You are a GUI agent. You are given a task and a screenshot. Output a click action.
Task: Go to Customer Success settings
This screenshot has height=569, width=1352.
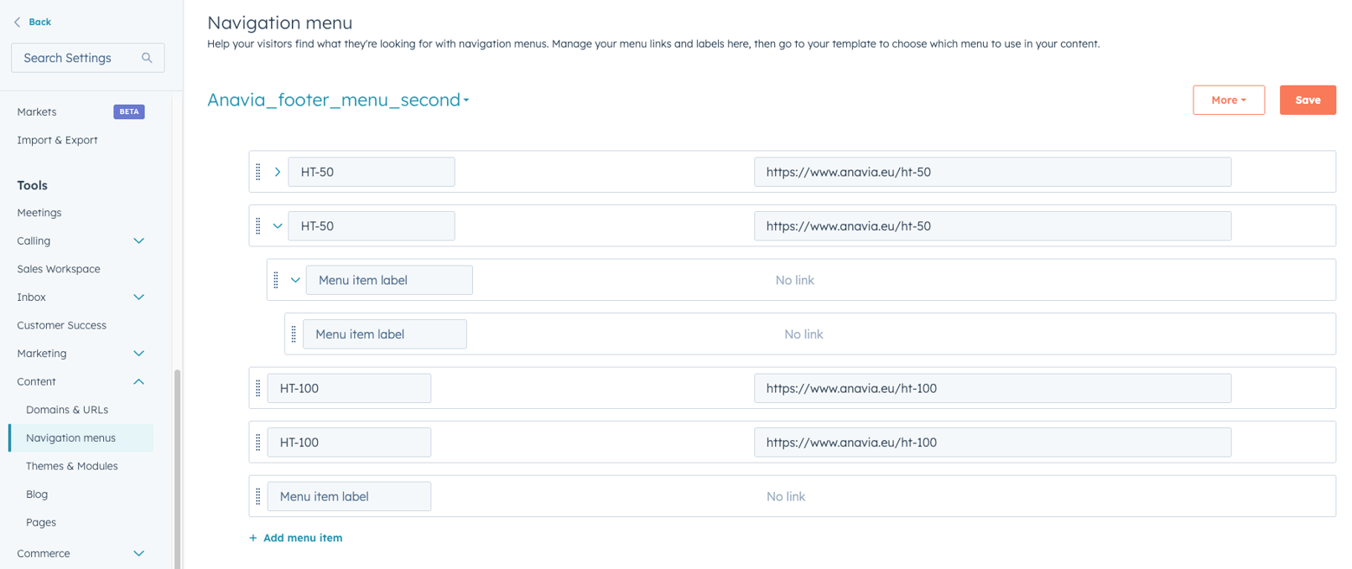tap(62, 325)
